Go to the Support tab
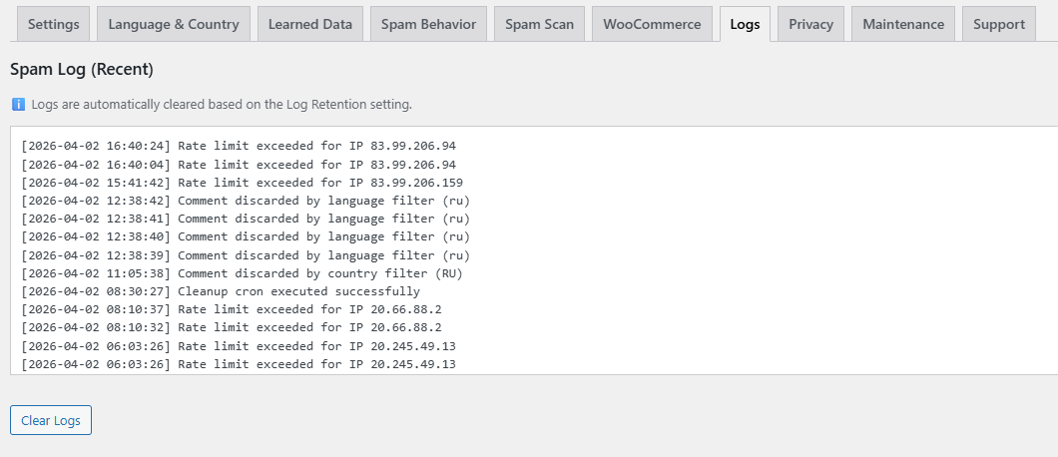Viewport: 1058px width, 457px height. 999,24
